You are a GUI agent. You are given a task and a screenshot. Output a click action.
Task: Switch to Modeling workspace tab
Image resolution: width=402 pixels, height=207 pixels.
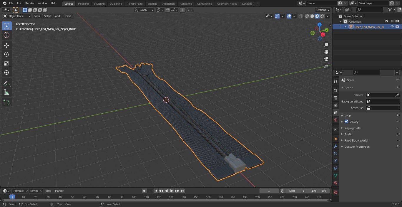pyautogui.click(x=83, y=4)
